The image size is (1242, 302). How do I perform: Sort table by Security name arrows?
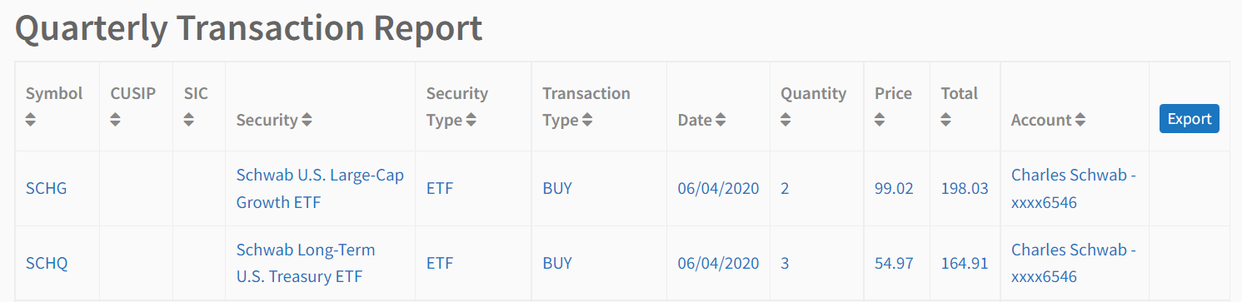coord(307,120)
